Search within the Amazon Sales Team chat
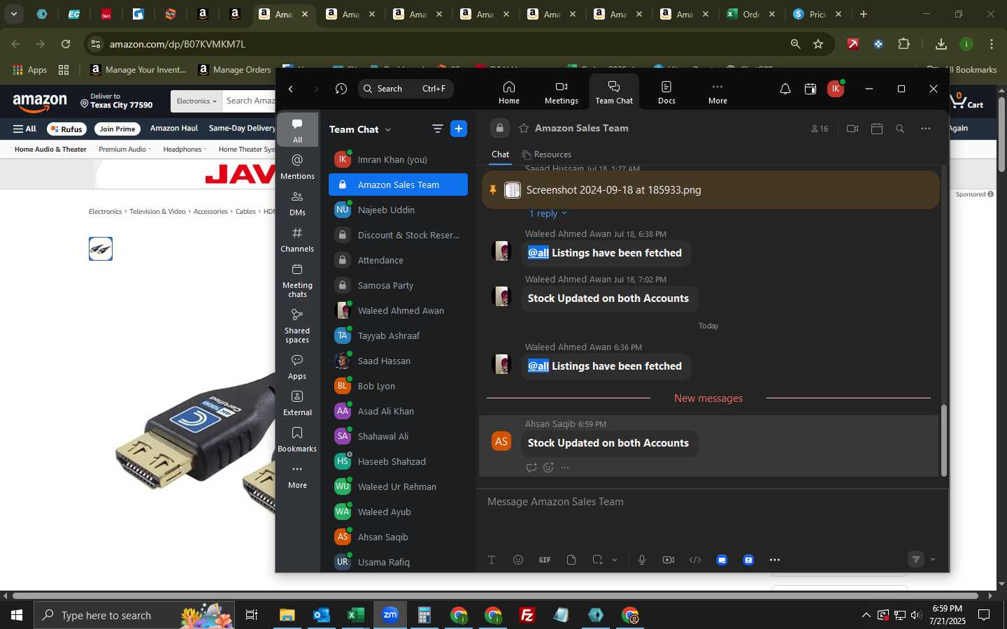The width and height of the screenshot is (1007, 629). tap(900, 129)
